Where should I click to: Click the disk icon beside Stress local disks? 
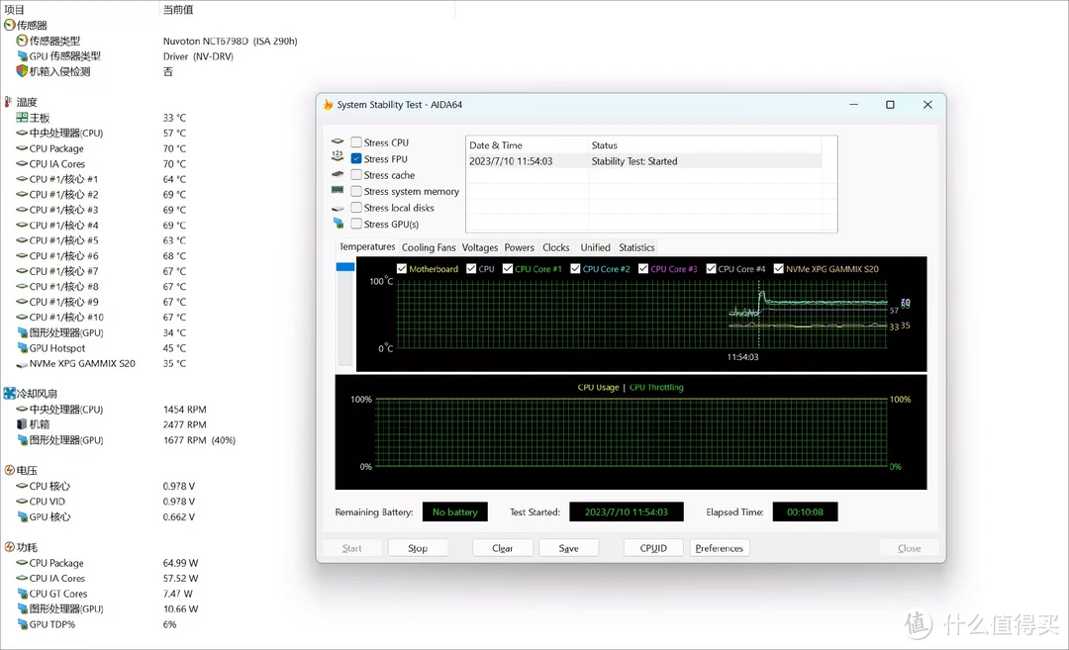(337, 208)
